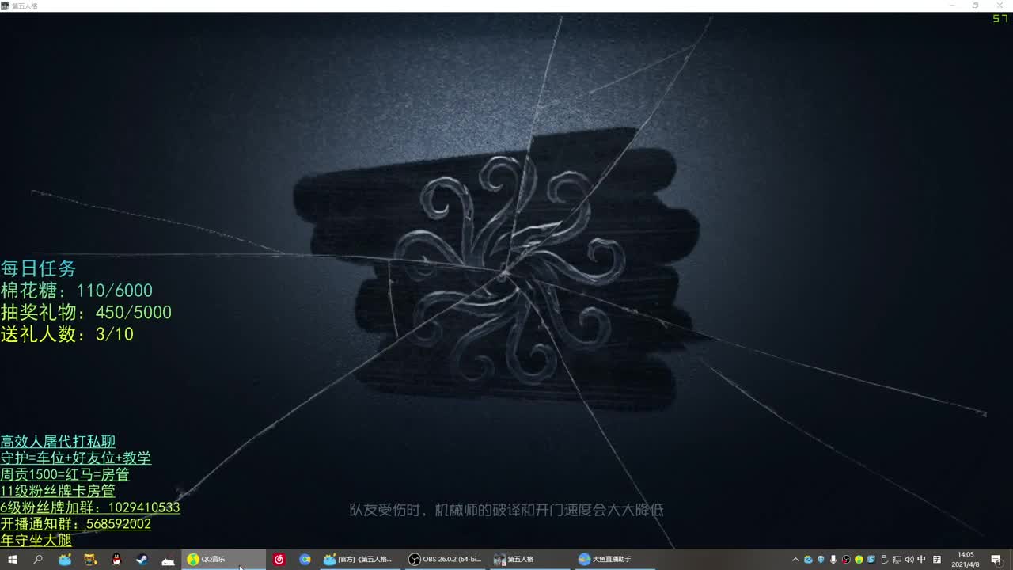This screenshot has width=1013, height=570.
Task: Open NetEase Cloud Music red icon
Action: [279, 560]
